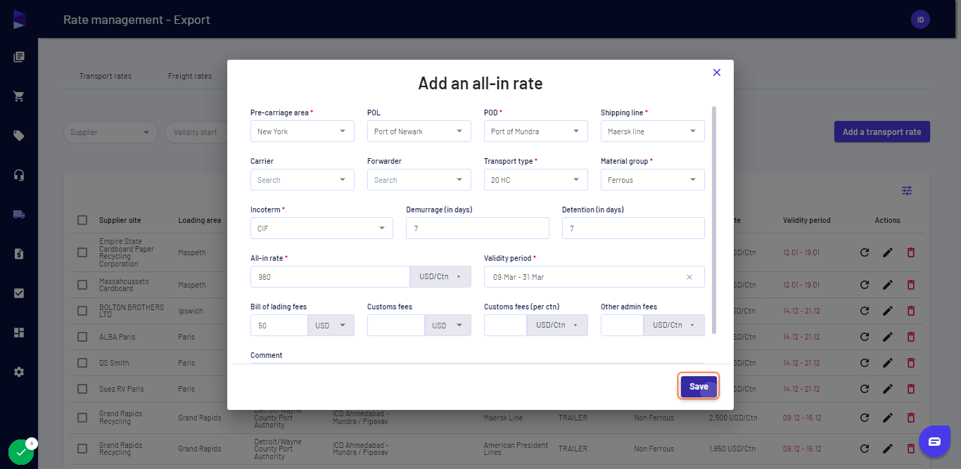961x469 pixels.
Task: Click the Demurrage (in days) field
Action: click(478, 229)
